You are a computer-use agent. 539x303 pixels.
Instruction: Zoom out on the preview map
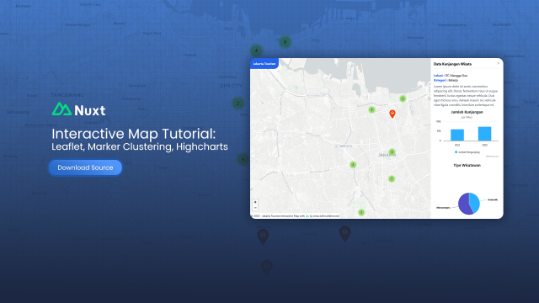255,208
